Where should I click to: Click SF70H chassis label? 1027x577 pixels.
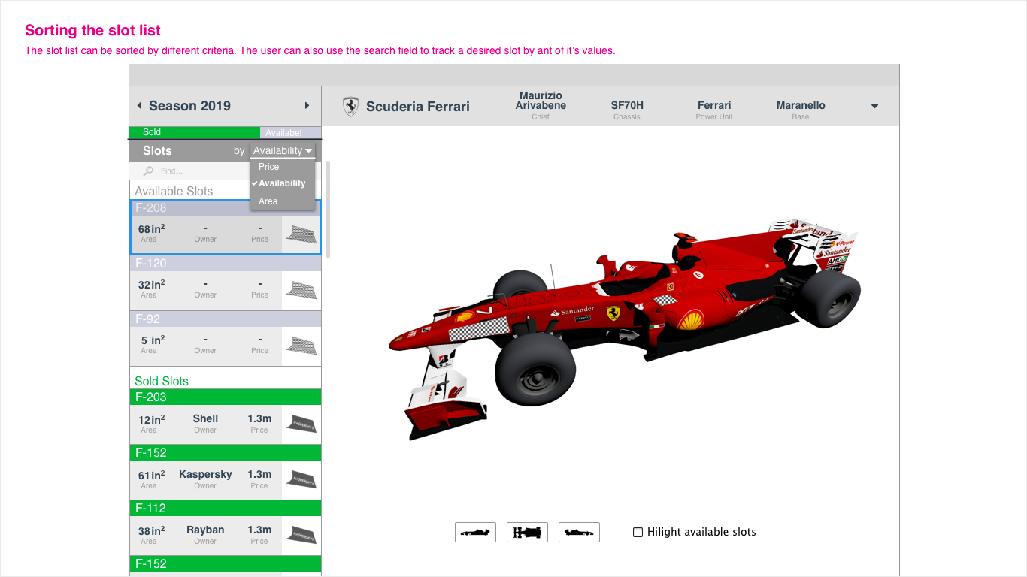(x=627, y=106)
